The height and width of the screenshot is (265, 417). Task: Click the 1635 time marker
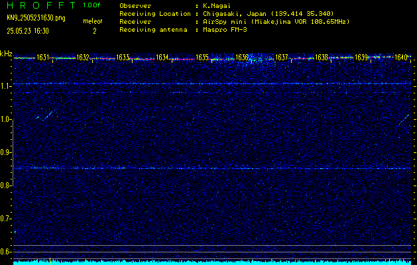202,58
